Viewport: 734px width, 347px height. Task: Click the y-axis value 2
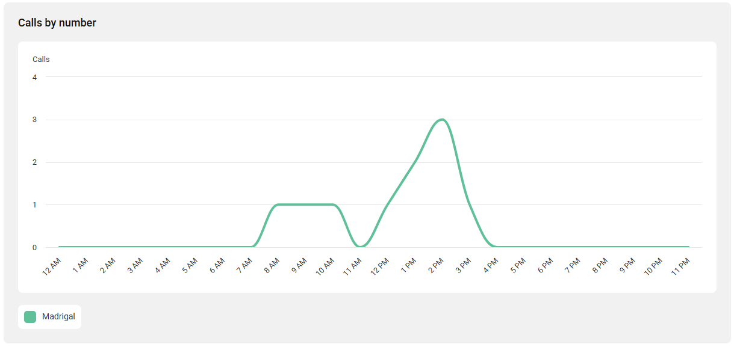pos(35,162)
